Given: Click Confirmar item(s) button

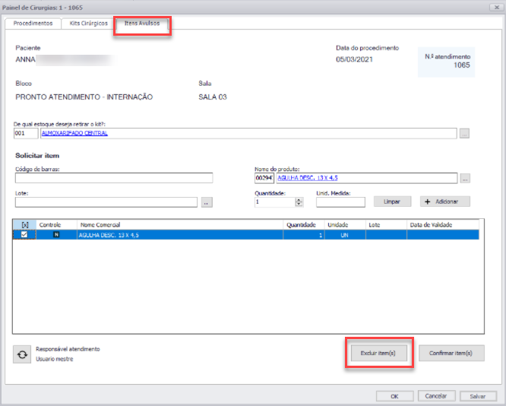Looking at the screenshot, I should pyautogui.click(x=451, y=353).
